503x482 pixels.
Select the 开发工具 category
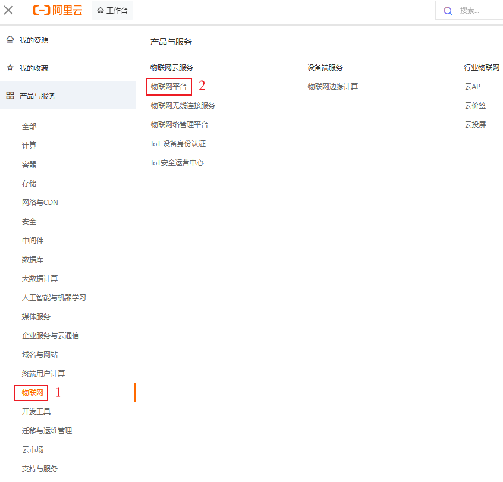[x=36, y=411]
